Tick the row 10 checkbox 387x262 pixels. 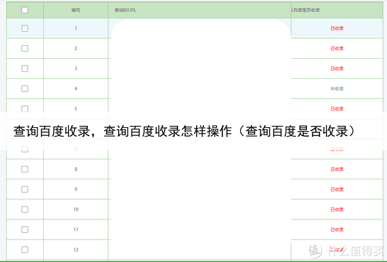(x=25, y=210)
